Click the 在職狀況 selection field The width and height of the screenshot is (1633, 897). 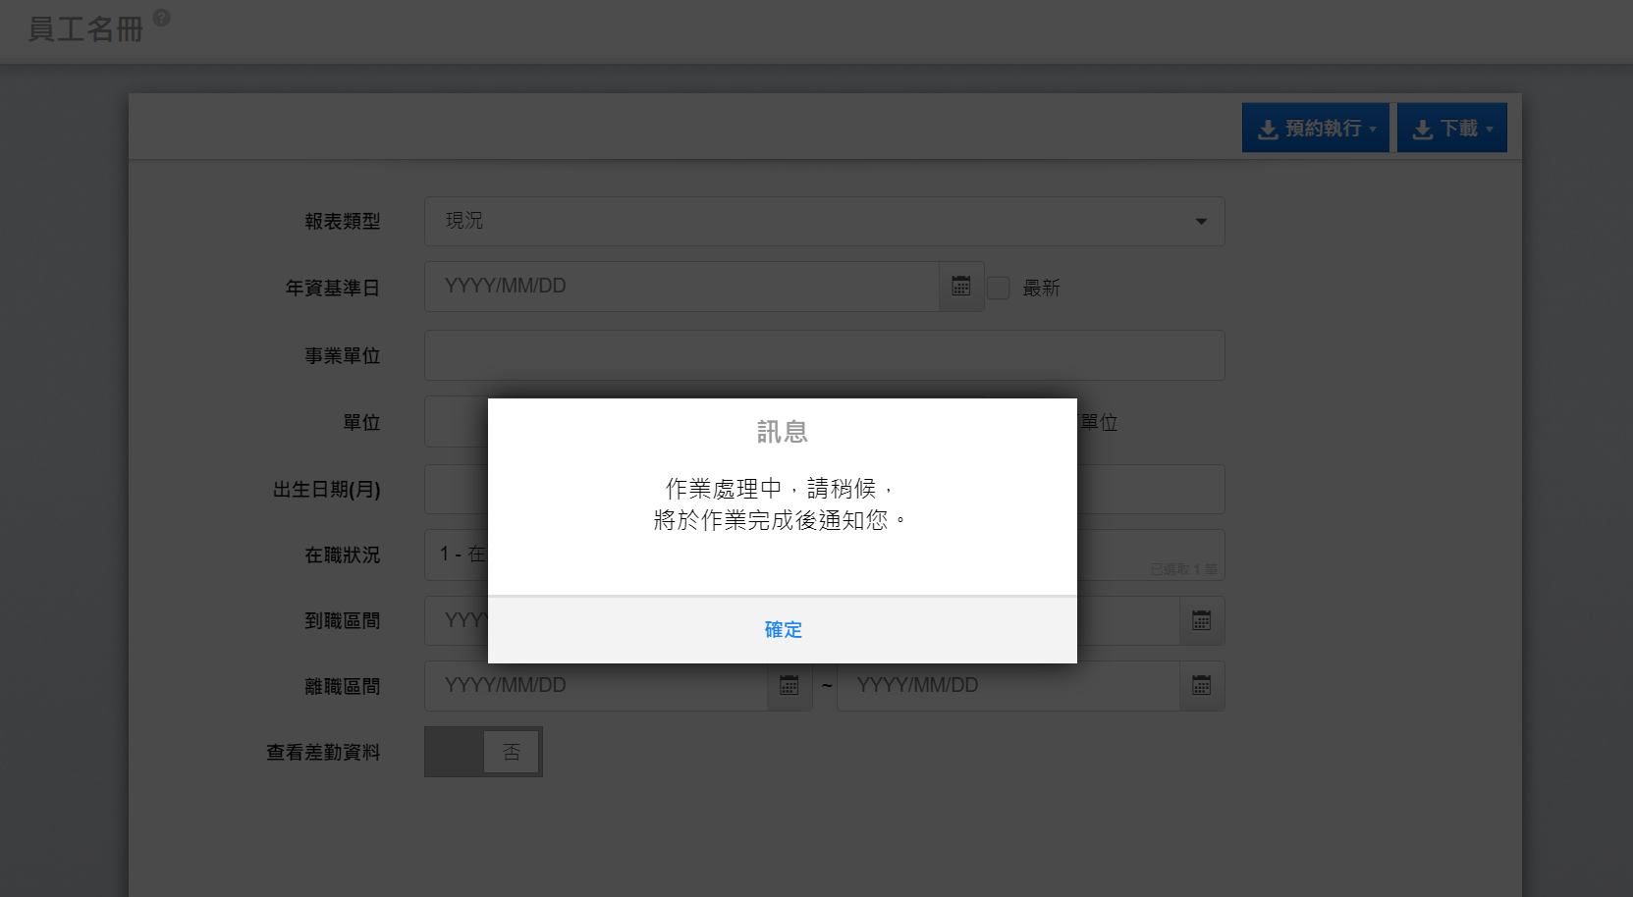click(456, 554)
